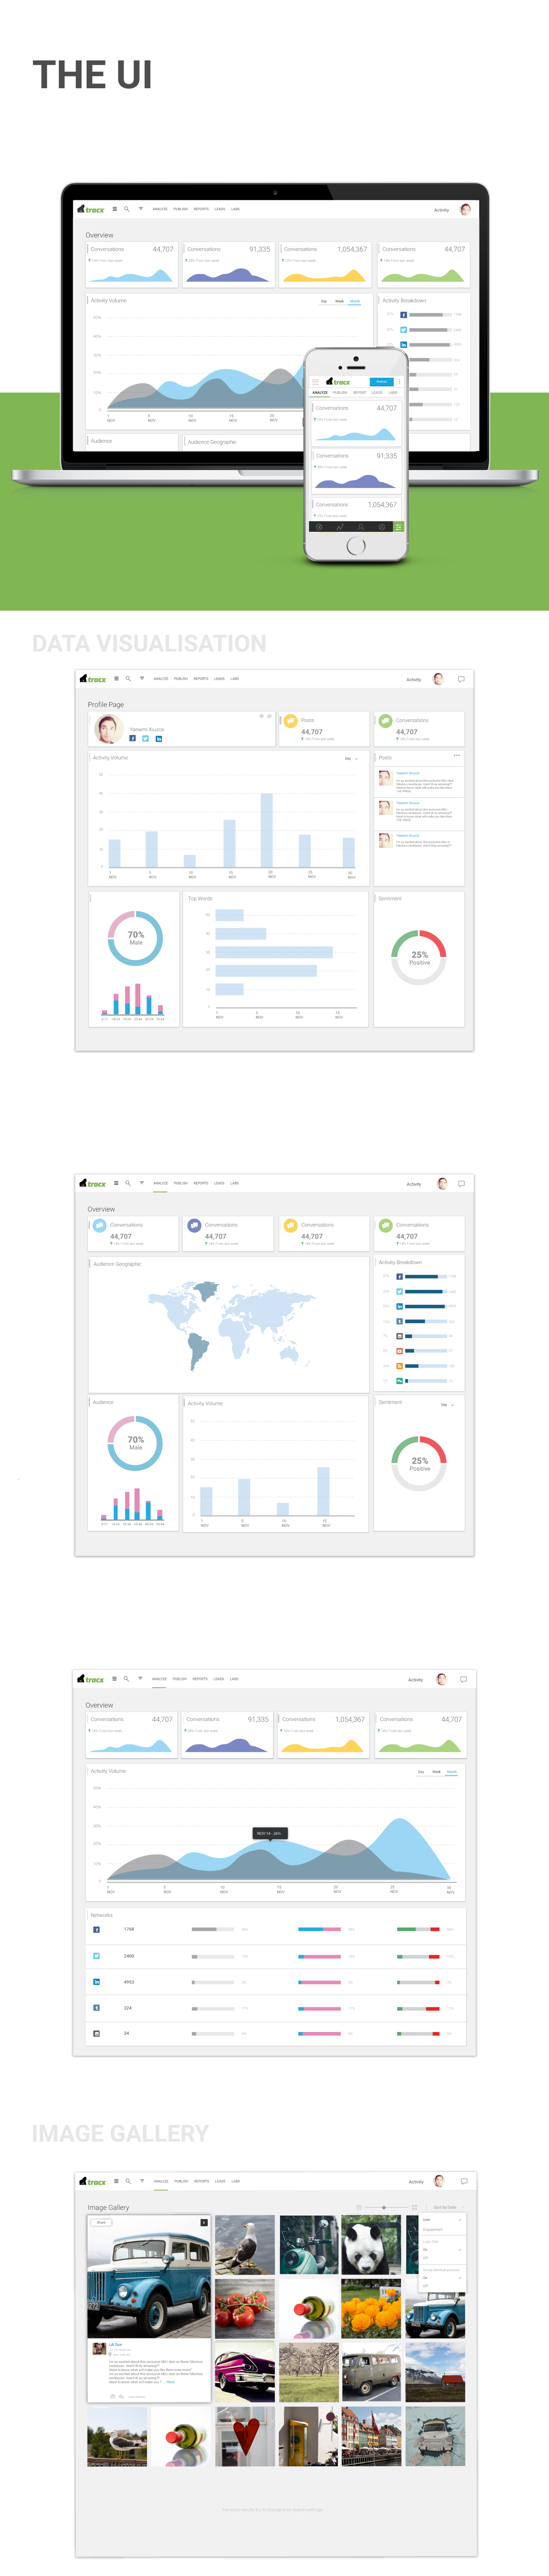The width and height of the screenshot is (549, 2576).
Task: Click LinkedIn icon in Networks row 4953
Action: [x=97, y=1982]
